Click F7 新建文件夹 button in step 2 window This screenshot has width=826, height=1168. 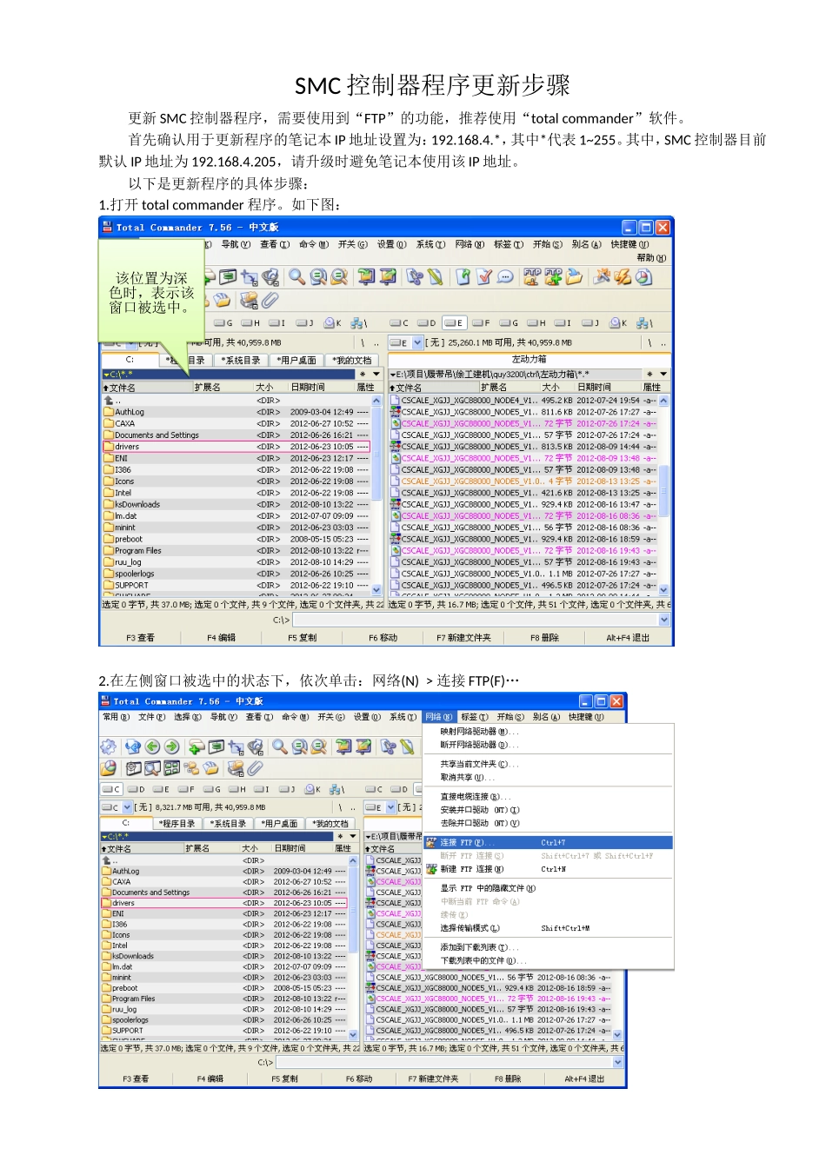[433, 1078]
